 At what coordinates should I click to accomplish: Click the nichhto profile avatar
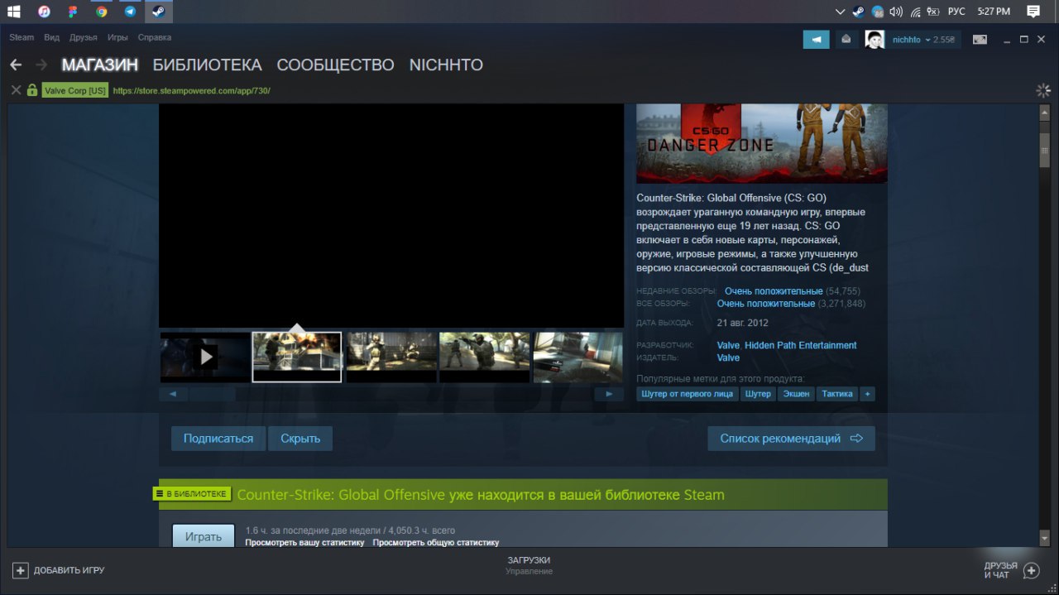click(875, 39)
